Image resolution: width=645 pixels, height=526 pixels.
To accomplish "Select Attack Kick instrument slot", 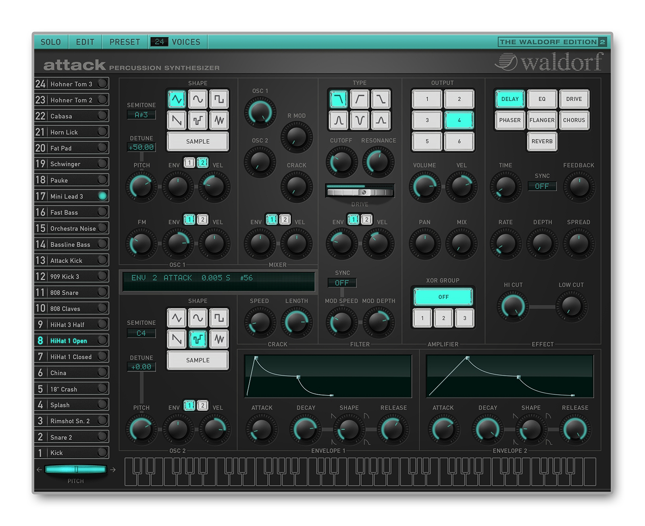I will tap(72, 260).
